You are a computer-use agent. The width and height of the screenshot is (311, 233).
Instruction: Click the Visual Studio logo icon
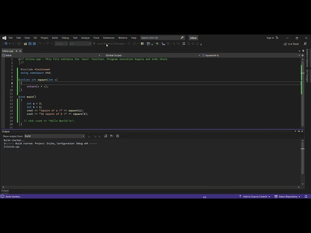coord(4,38)
